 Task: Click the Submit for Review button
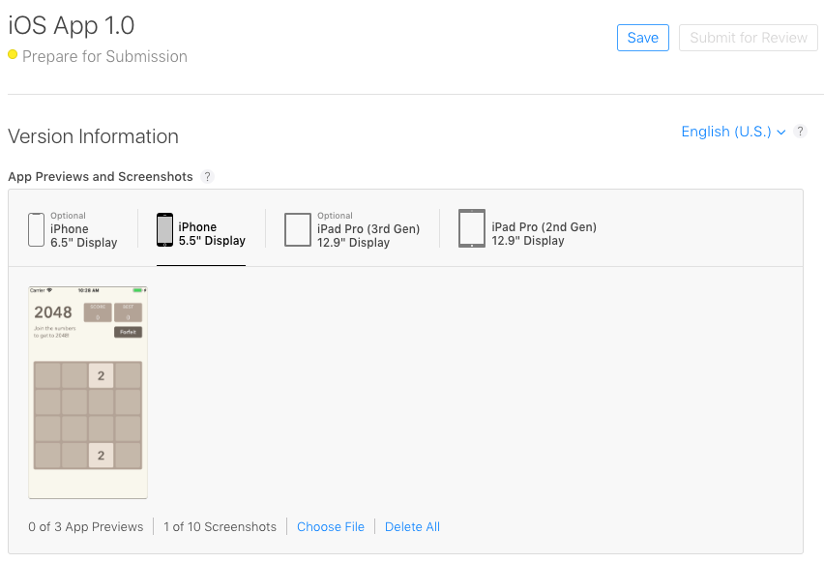tap(749, 38)
